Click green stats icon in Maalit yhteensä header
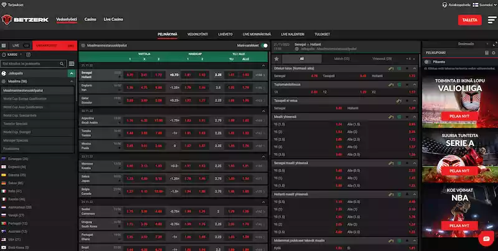The width and height of the screenshot is (498, 251). [x=399, y=117]
